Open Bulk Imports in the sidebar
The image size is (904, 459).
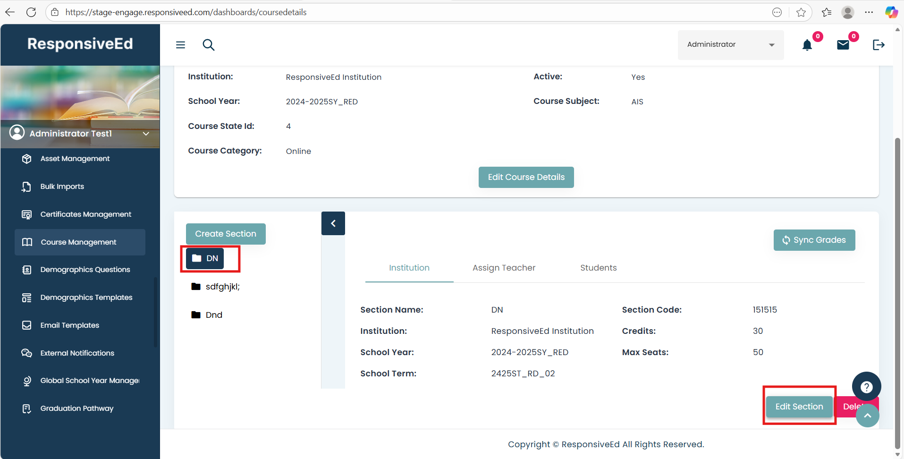(62, 187)
